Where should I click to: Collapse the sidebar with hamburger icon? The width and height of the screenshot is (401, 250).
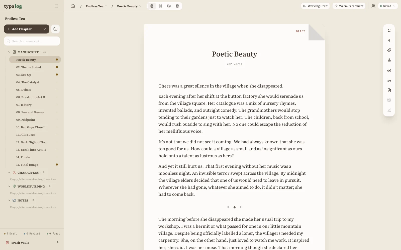56,6
